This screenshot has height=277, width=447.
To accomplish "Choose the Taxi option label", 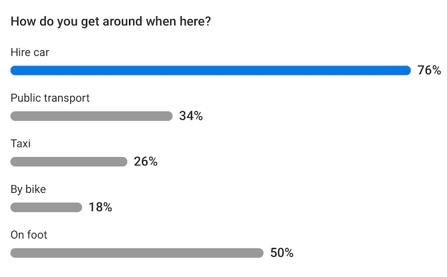I will 21,144.
